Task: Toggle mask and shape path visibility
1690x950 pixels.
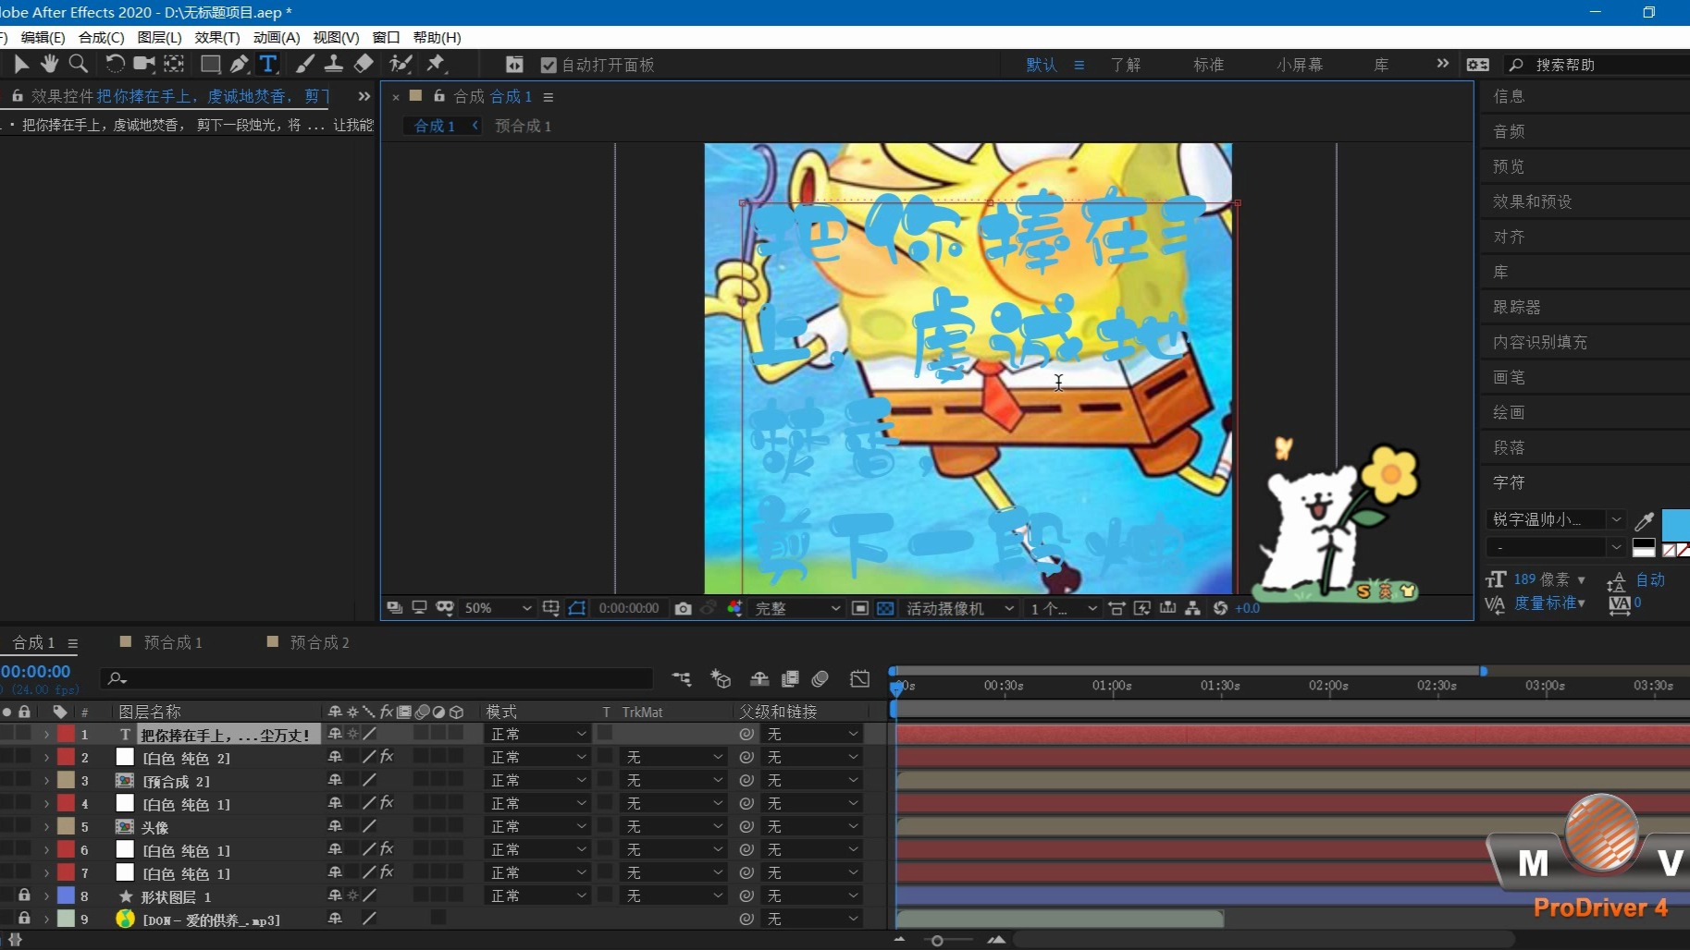Action: [577, 608]
